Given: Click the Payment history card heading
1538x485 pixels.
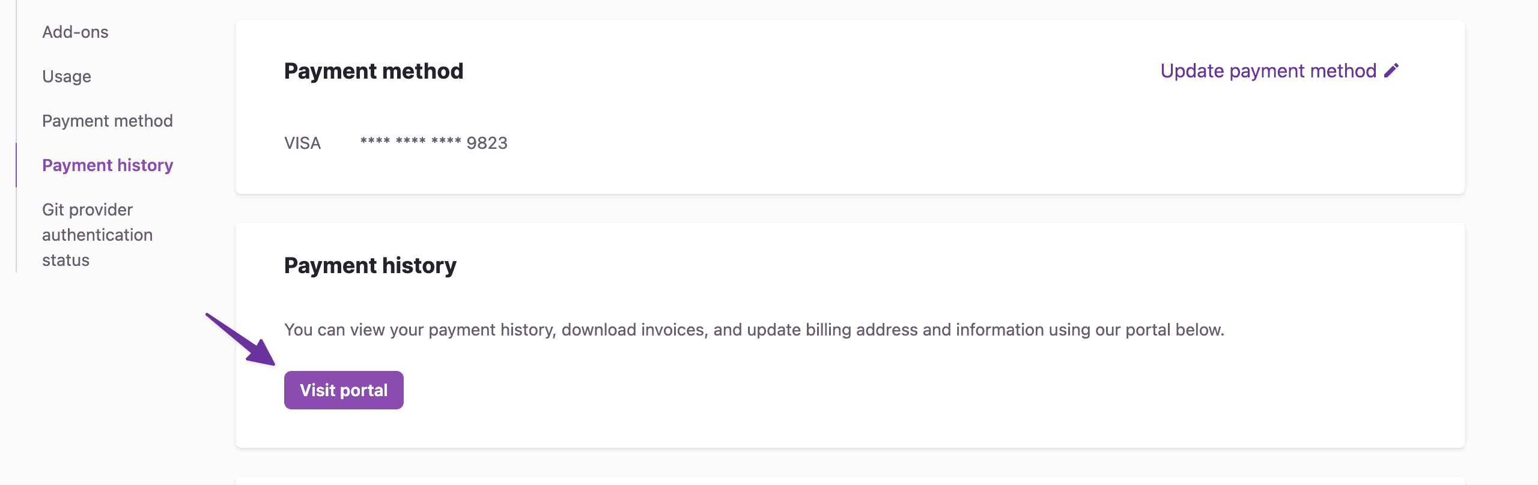Looking at the screenshot, I should pyautogui.click(x=370, y=265).
